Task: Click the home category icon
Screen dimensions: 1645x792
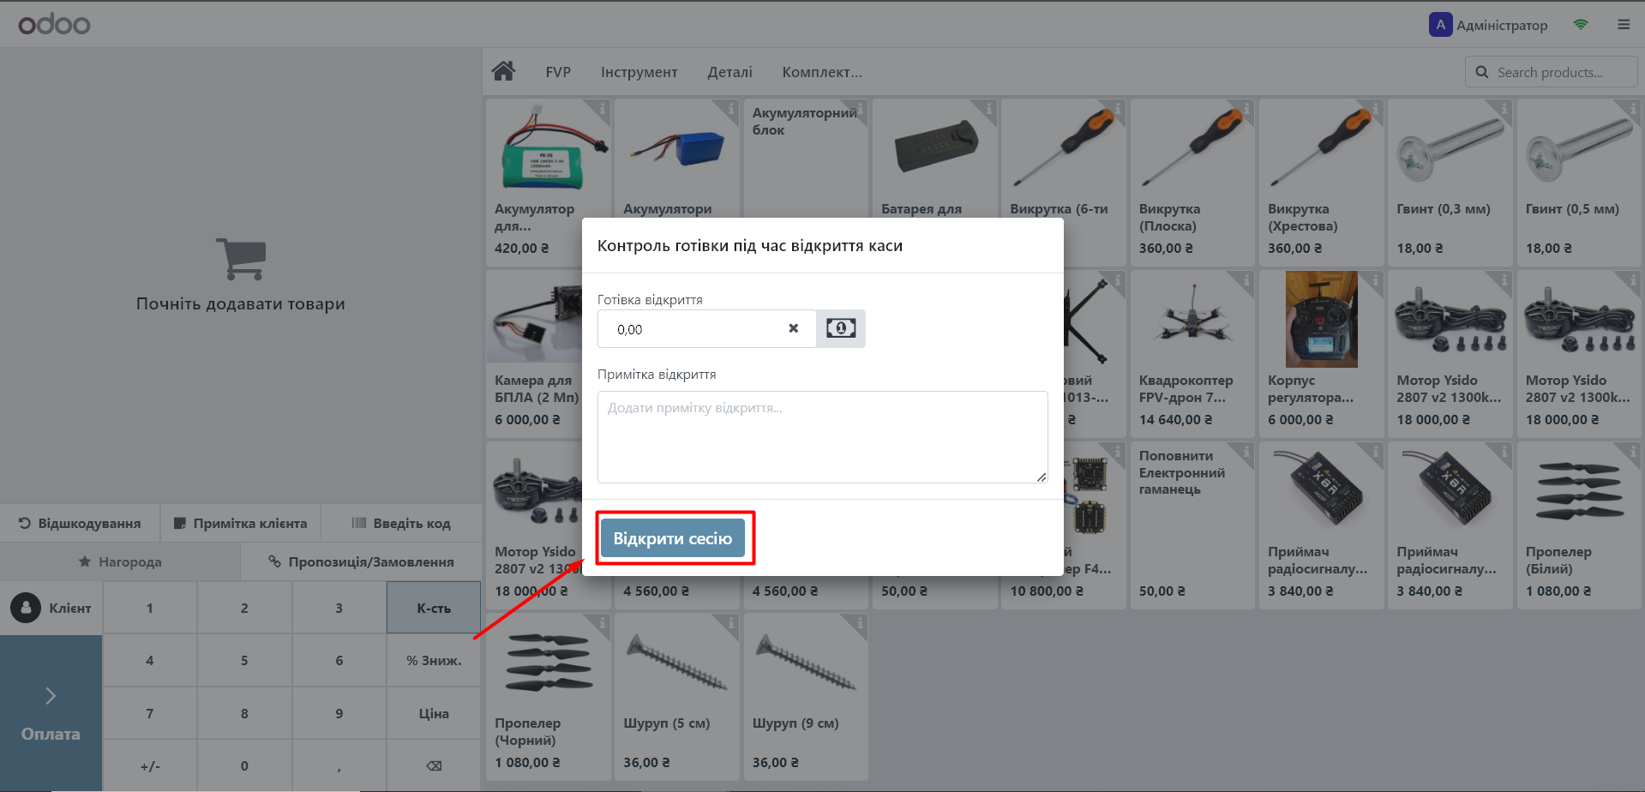Action: (x=503, y=71)
